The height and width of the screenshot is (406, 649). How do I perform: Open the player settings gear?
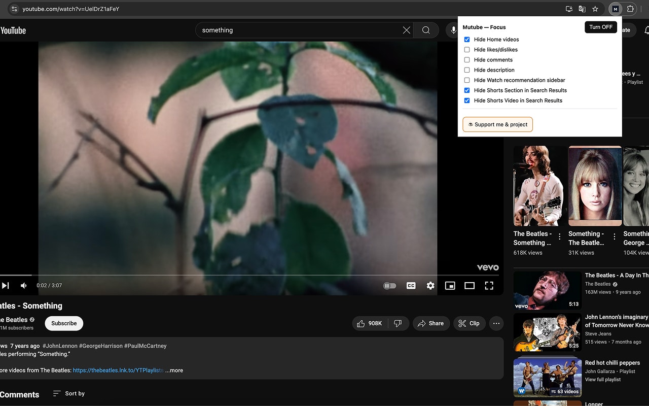pos(430,285)
